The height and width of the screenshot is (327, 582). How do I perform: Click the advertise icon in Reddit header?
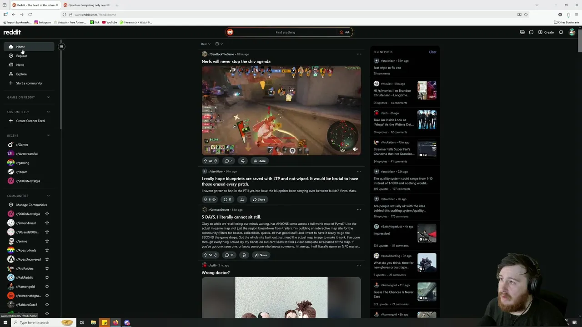click(522, 32)
